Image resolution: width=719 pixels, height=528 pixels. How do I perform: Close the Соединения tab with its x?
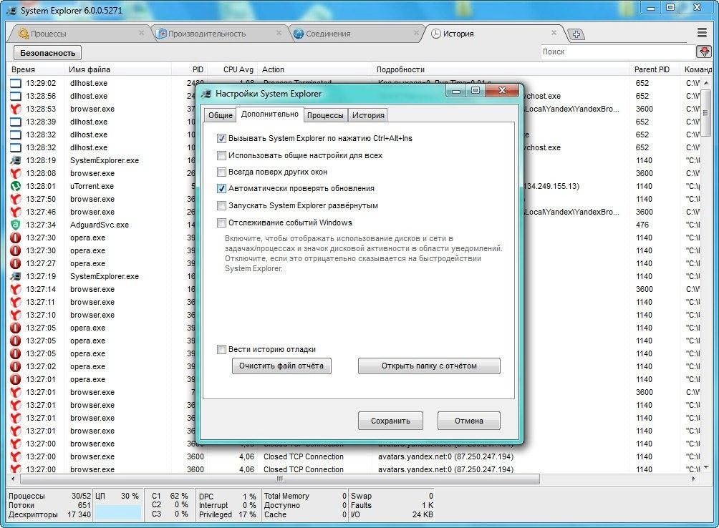tap(416, 33)
